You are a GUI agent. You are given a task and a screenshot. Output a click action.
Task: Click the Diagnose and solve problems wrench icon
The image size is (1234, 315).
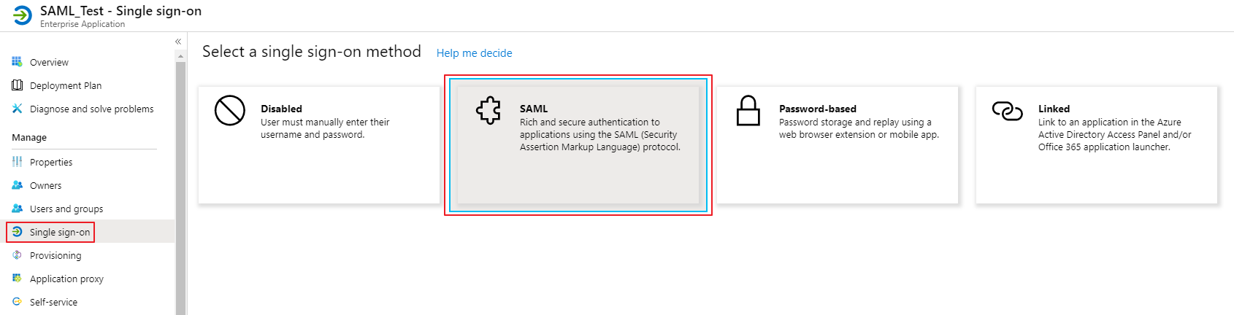(x=17, y=109)
